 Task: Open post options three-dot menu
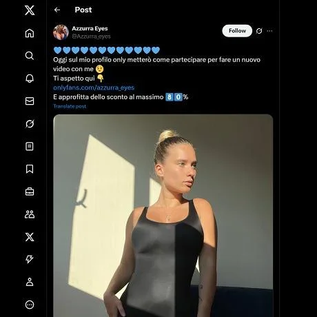pyautogui.click(x=269, y=31)
